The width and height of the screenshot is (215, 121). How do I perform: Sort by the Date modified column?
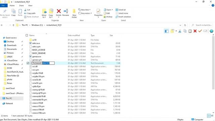[x=74, y=35]
